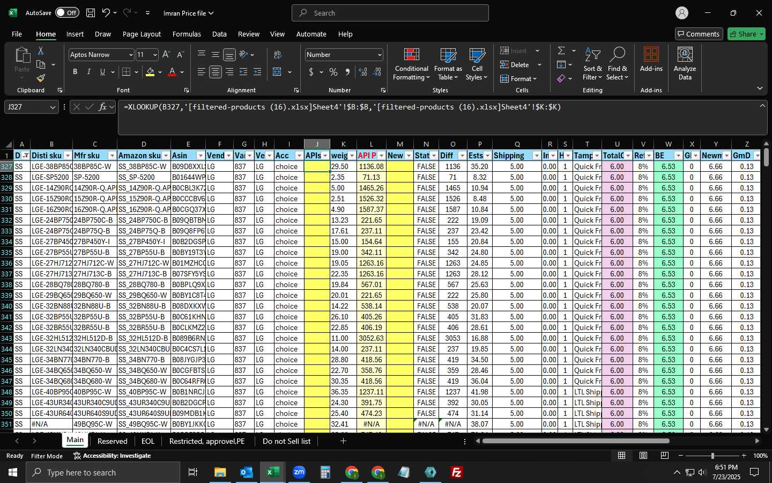Click Merge & Center icon
The width and height of the screenshot is (772, 483).
(x=277, y=72)
